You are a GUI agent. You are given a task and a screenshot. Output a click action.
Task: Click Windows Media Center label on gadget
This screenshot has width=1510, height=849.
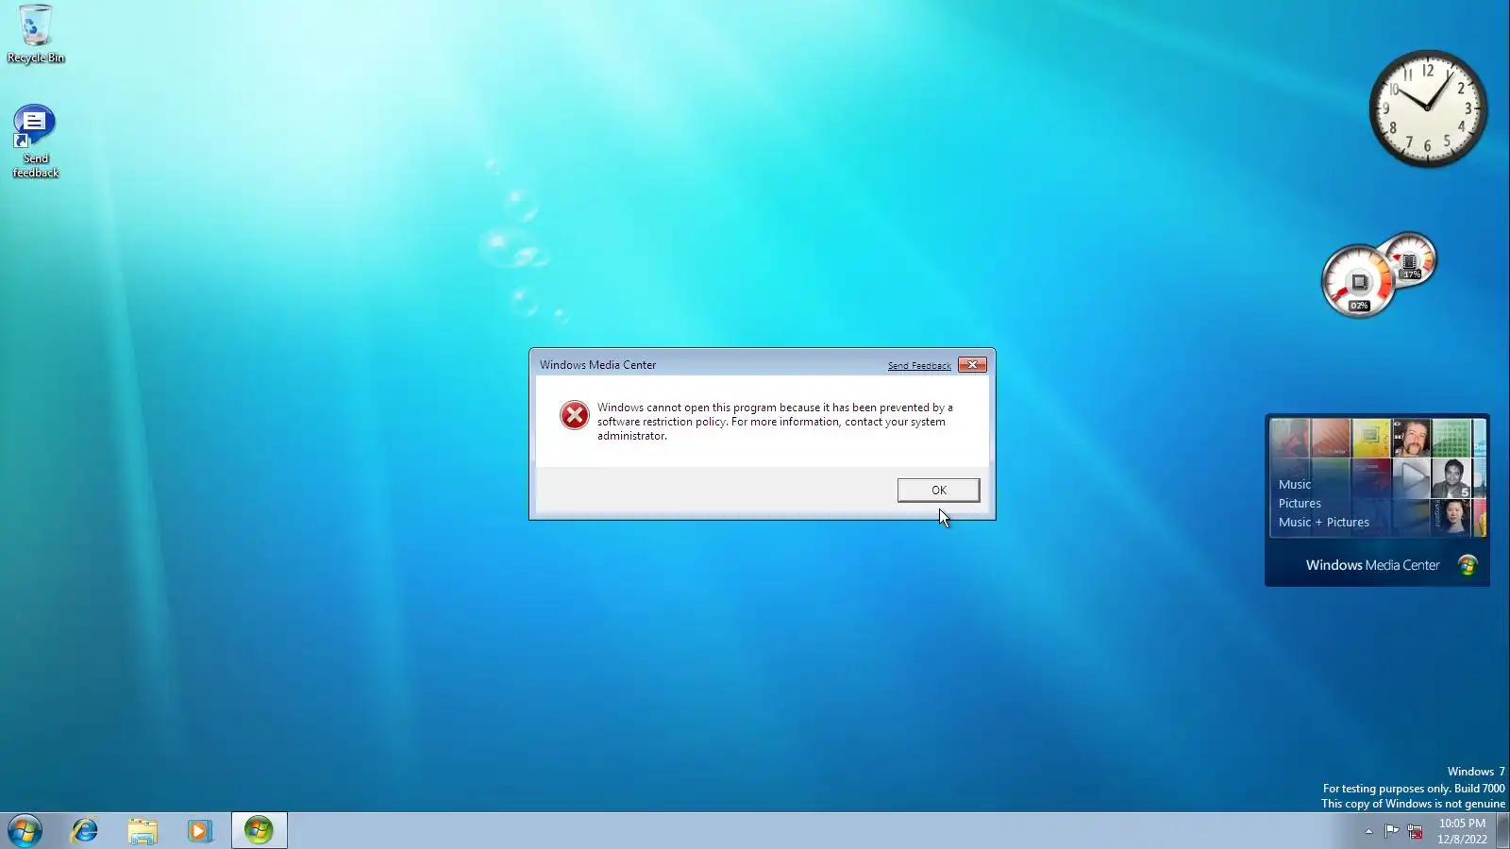(1372, 565)
